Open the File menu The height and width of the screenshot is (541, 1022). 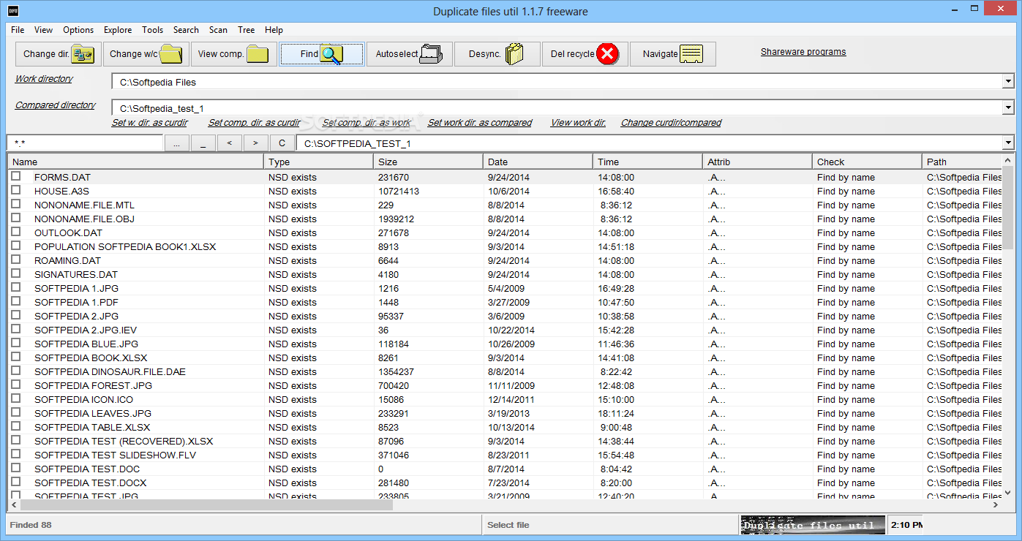[18, 30]
